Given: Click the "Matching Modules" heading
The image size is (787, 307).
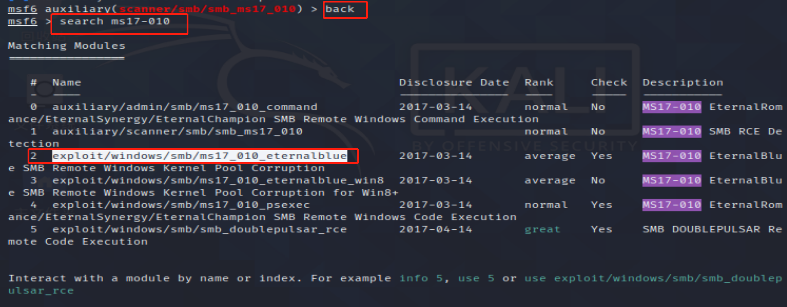Looking at the screenshot, I should click(x=67, y=46).
